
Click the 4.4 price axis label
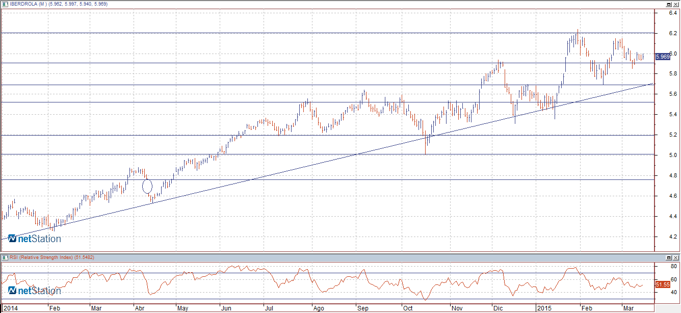[x=673, y=217]
